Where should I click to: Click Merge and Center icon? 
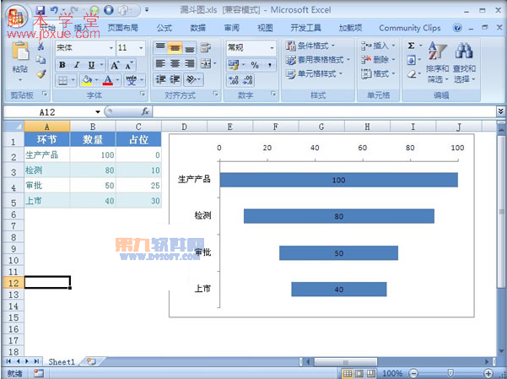pos(206,64)
